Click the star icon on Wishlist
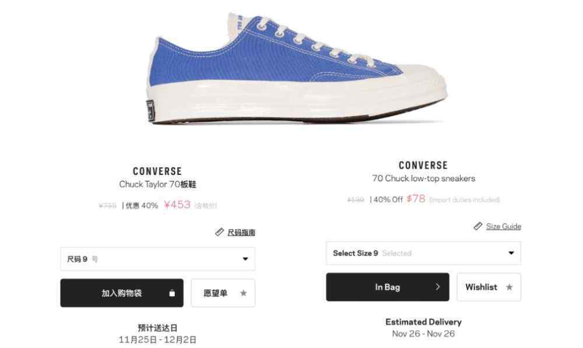583x348 pixels. click(509, 287)
